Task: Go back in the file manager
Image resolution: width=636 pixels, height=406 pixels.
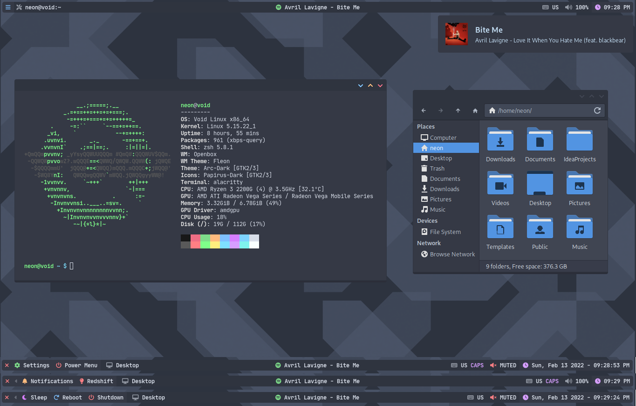Action: coord(424,110)
